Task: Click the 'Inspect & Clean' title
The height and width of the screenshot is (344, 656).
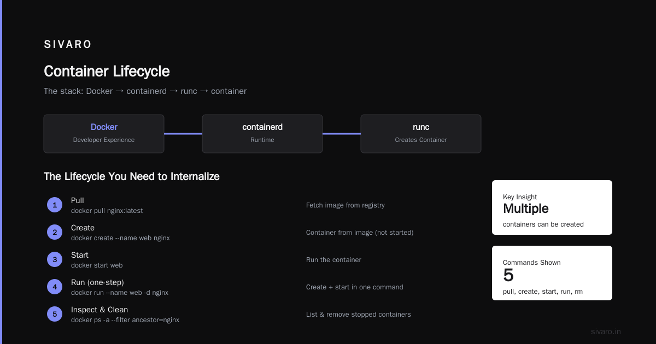Action: click(99, 310)
